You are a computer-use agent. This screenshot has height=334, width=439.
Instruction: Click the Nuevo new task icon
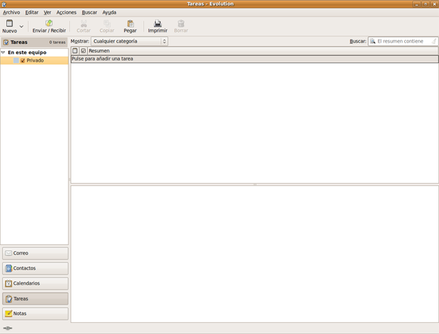coord(9,23)
